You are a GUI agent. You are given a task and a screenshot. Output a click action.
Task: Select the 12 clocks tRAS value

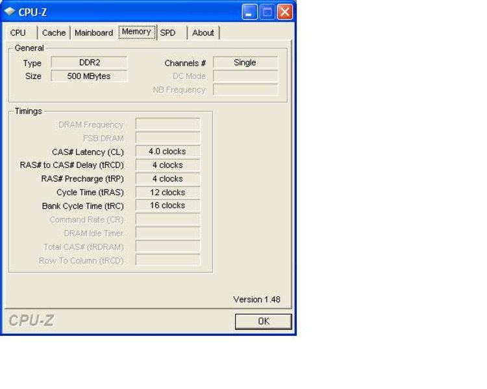pyautogui.click(x=168, y=193)
